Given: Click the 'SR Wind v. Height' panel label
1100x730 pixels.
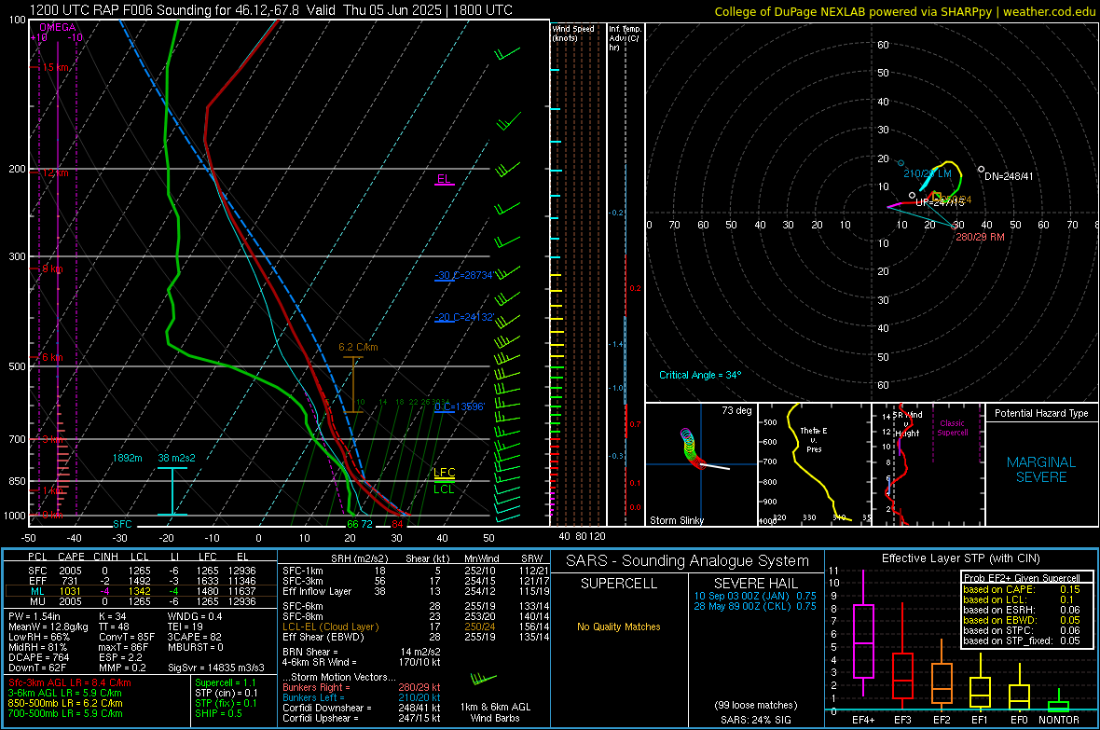Looking at the screenshot, I should coord(908,424).
